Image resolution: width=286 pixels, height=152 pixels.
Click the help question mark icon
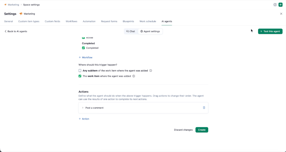275,5
